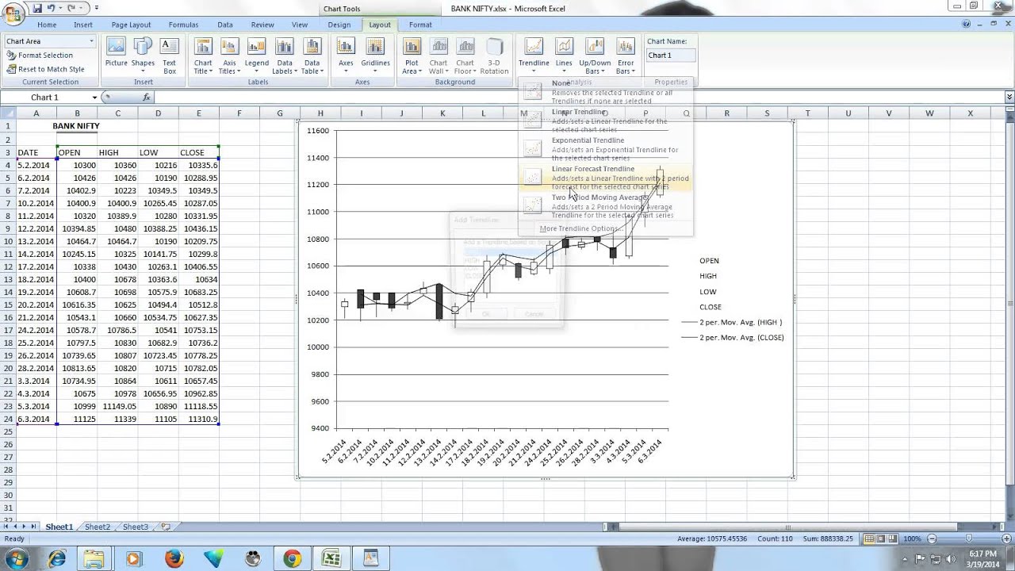Open Gridlines options
The height and width of the screenshot is (571, 1015).
[375, 56]
